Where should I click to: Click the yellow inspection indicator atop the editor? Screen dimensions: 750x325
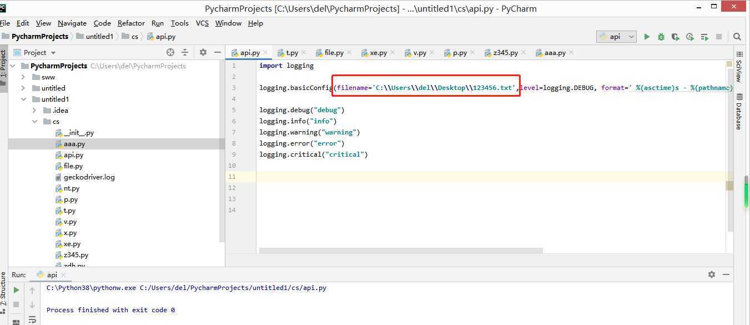point(730,64)
